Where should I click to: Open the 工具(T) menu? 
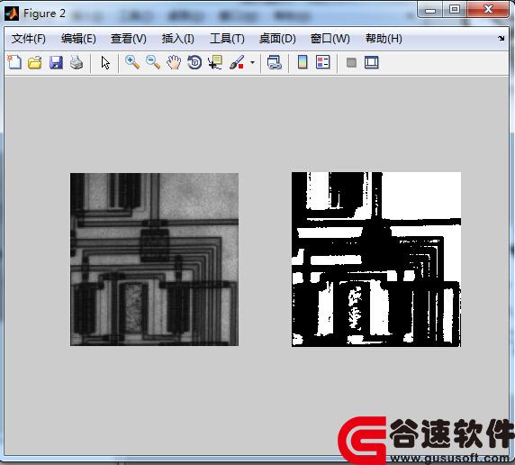[227, 39]
